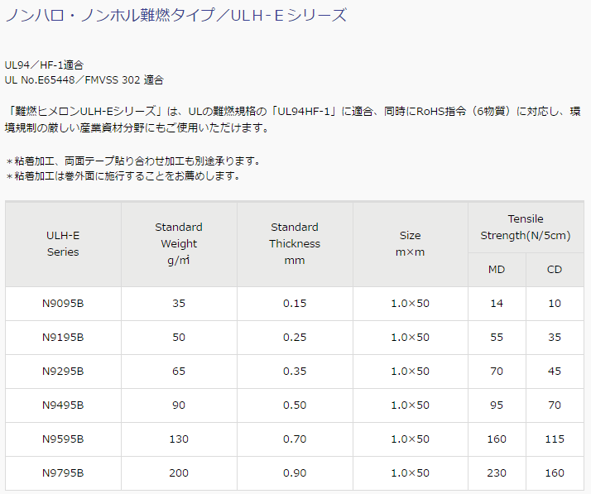Select the N9195B row label
This screenshot has width=591, height=494.
[x=63, y=338]
